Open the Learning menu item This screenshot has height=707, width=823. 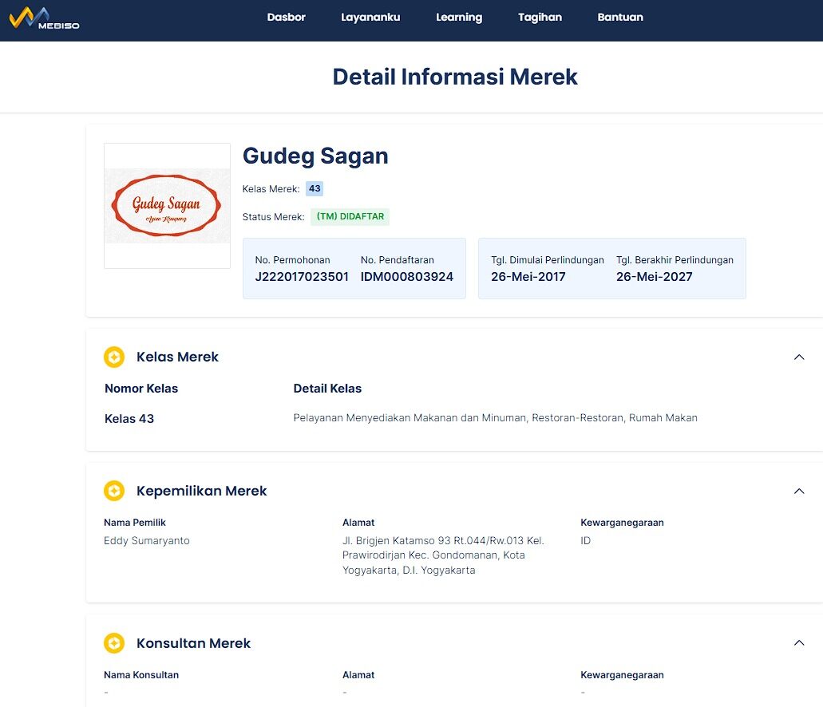click(459, 18)
